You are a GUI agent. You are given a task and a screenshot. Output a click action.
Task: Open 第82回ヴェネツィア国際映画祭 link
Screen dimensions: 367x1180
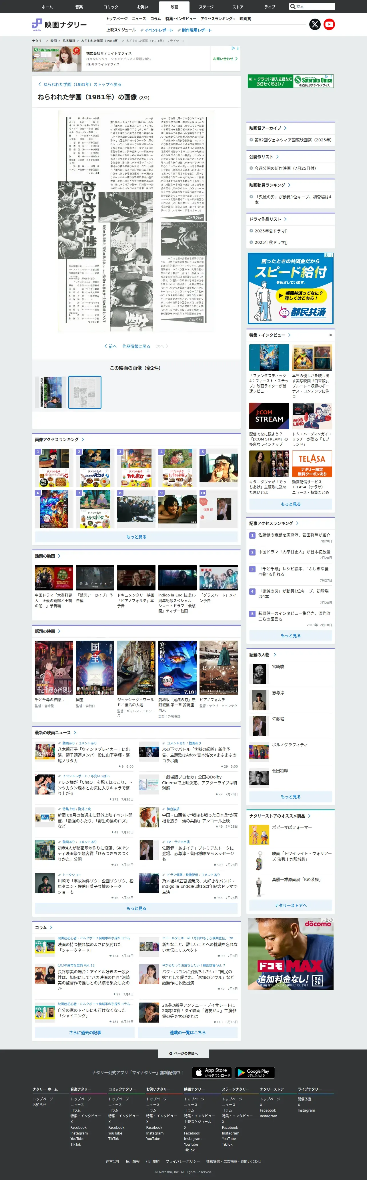[293, 140]
